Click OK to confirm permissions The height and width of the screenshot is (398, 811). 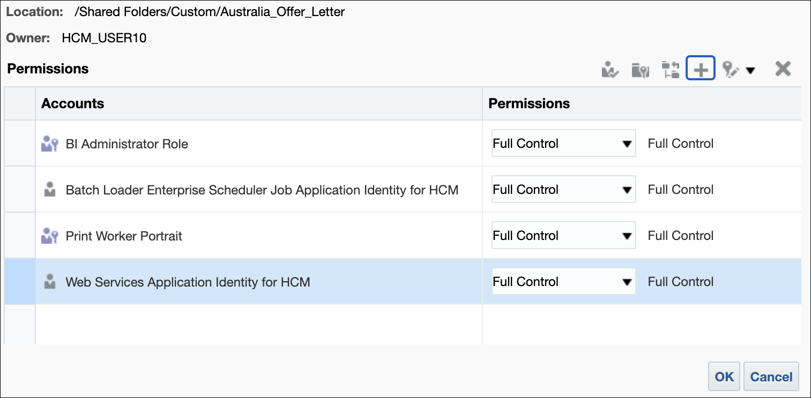724,377
